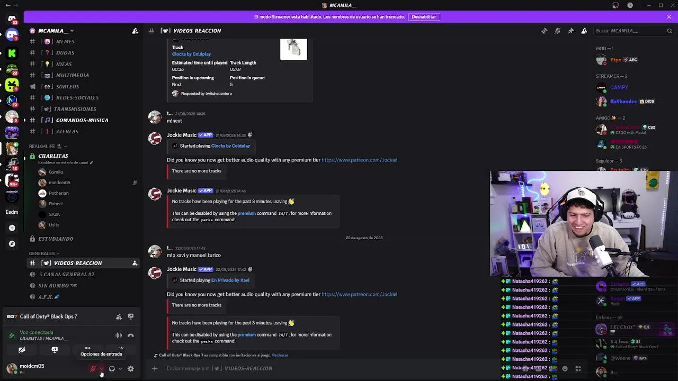Open the Clocks by Coldplay track link
The width and height of the screenshot is (678, 381).
click(x=191, y=54)
